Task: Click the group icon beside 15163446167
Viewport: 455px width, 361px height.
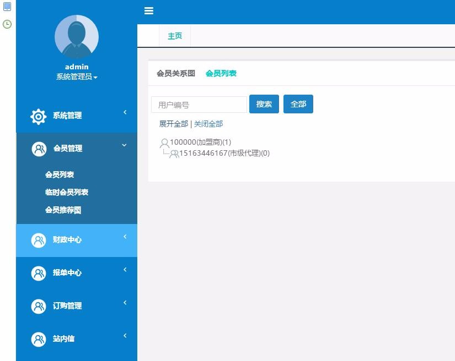Action: [174, 154]
